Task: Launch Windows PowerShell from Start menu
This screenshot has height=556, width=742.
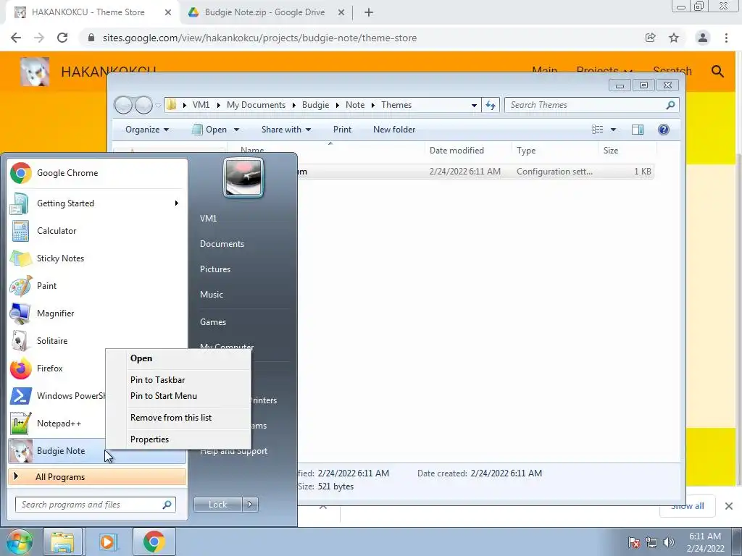Action: pos(57,396)
